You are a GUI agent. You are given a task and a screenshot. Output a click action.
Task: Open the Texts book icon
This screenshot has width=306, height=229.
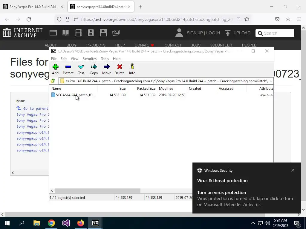(x=65, y=33)
